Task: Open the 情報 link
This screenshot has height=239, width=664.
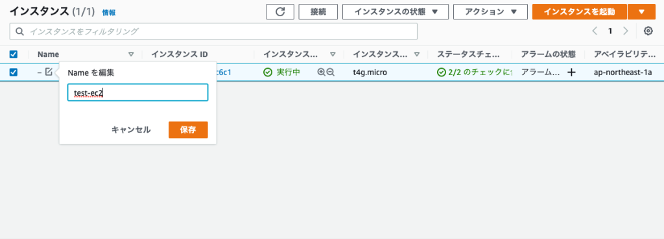Action: (109, 13)
